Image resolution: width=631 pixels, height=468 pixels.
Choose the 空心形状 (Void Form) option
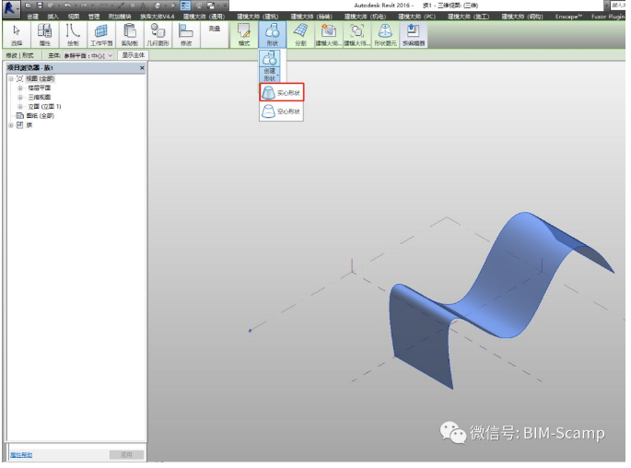pyautogui.click(x=281, y=111)
